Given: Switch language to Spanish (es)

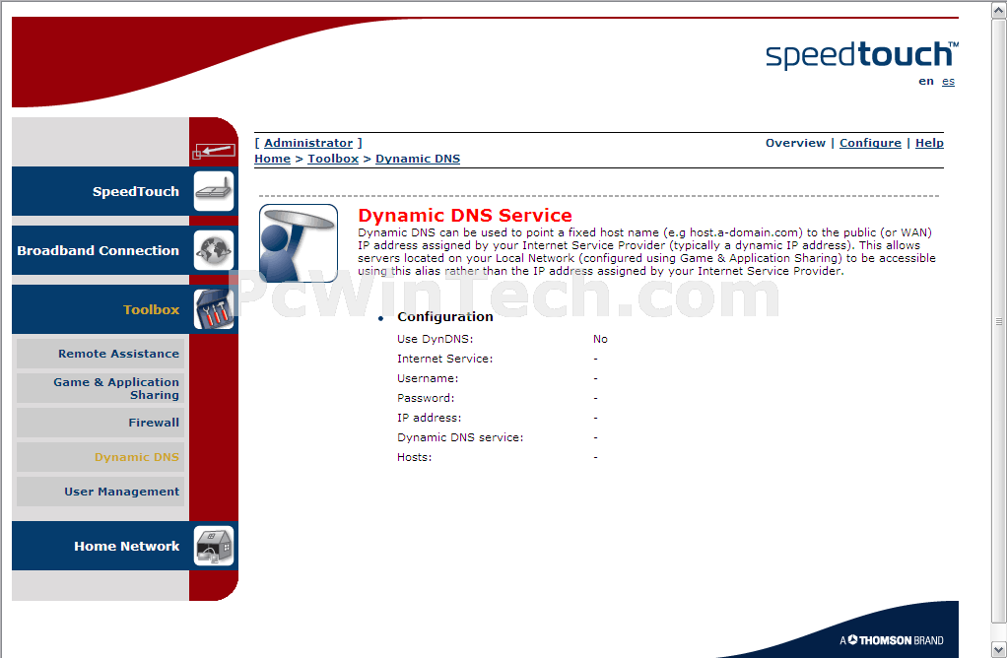Looking at the screenshot, I should pyautogui.click(x=948, y=81).
